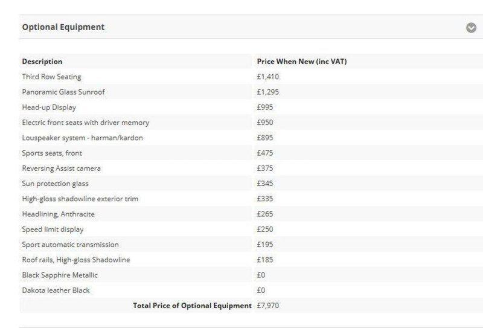Viewport: 483px width, 328px height.
Task: Click the Speed limit display row
Action: click(251, 230)
